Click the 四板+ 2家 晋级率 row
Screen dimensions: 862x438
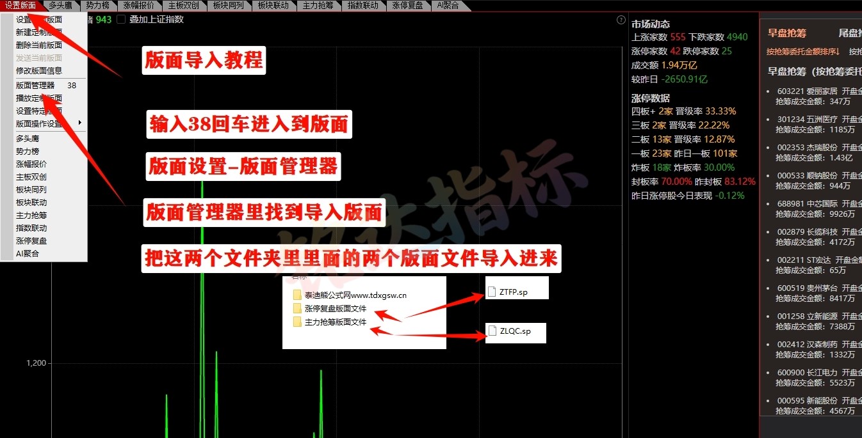coord(684,111)
